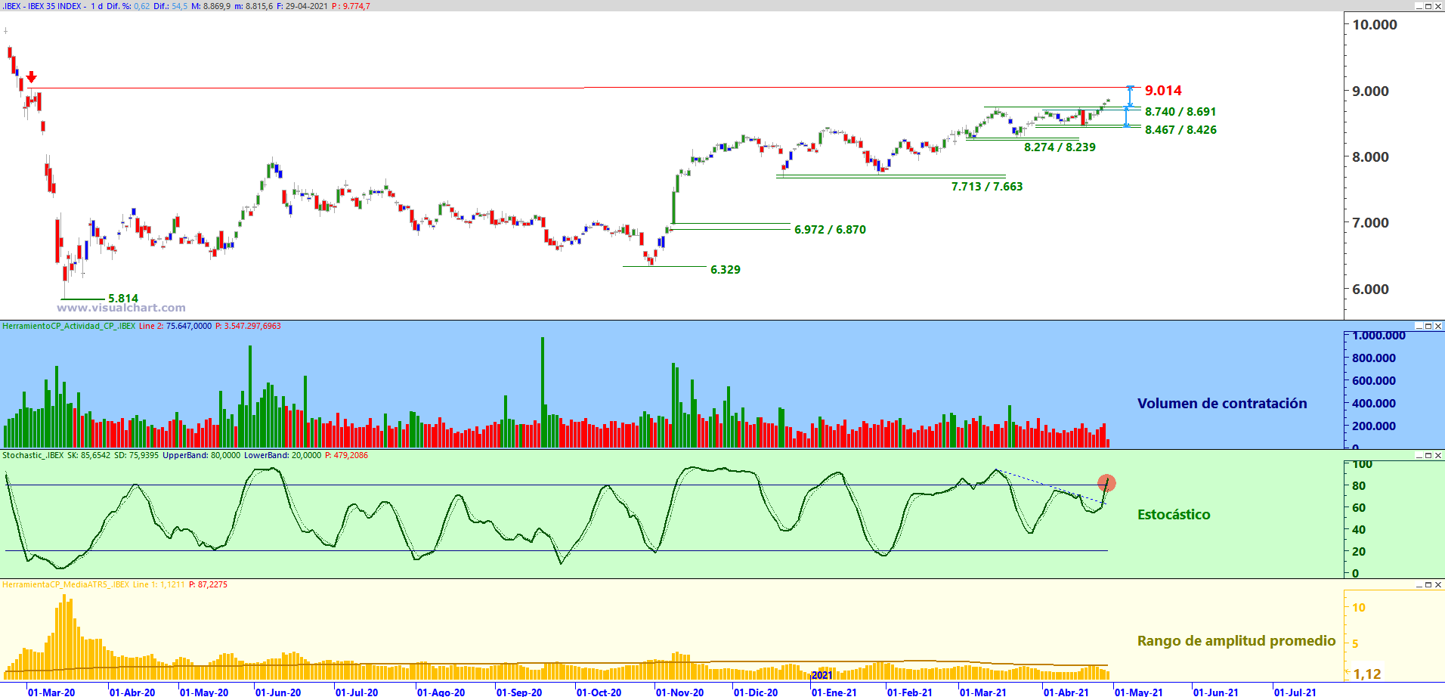The width and height of the screenshot is (1445, 697).
Task: Click the '8.740 / 8.691' level label
Action: 1180,112
